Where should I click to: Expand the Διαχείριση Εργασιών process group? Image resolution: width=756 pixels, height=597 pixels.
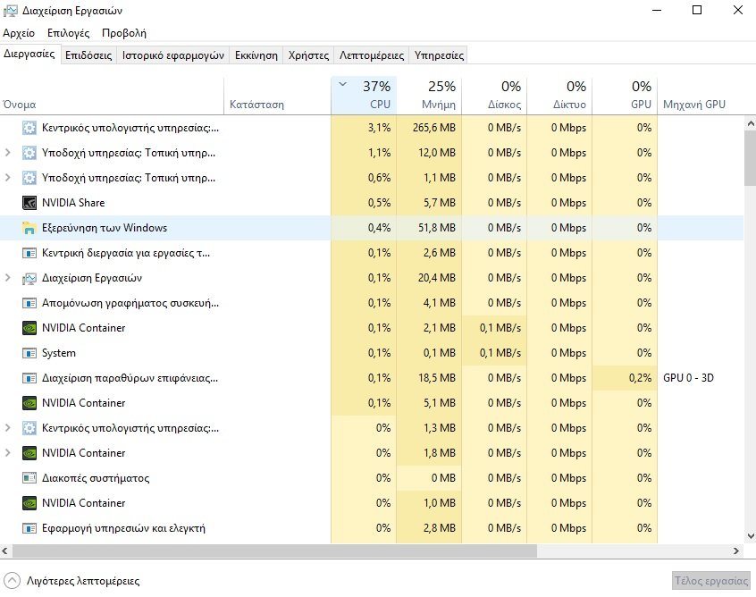coord(8,278)
